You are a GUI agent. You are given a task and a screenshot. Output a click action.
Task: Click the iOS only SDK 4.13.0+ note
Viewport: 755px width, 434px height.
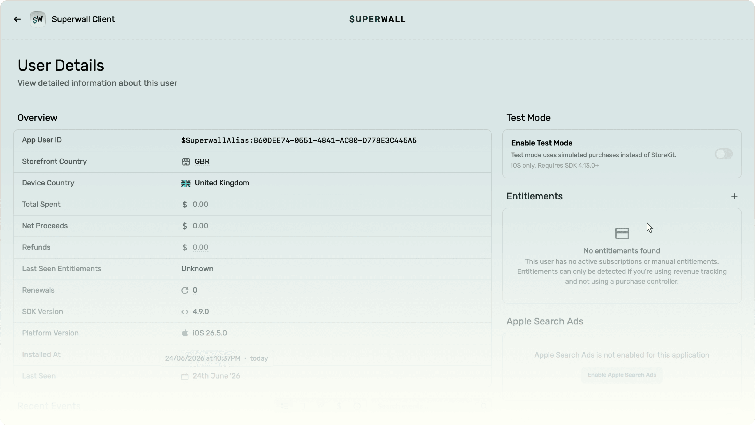point(555,165)
